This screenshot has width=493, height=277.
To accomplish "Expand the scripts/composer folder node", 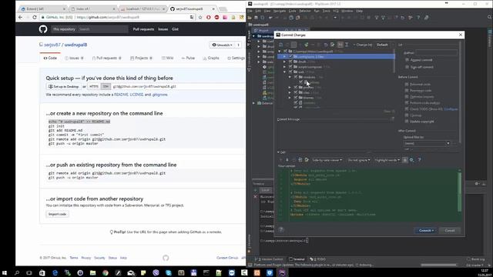I will (285, 67).
